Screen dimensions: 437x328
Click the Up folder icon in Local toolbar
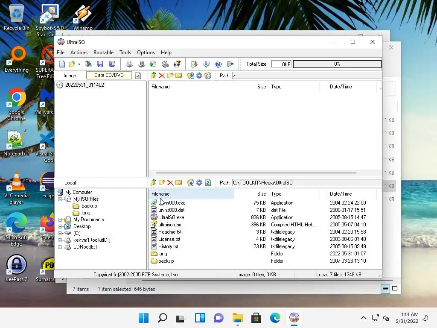pyautogui.click(x=153, y=182)
